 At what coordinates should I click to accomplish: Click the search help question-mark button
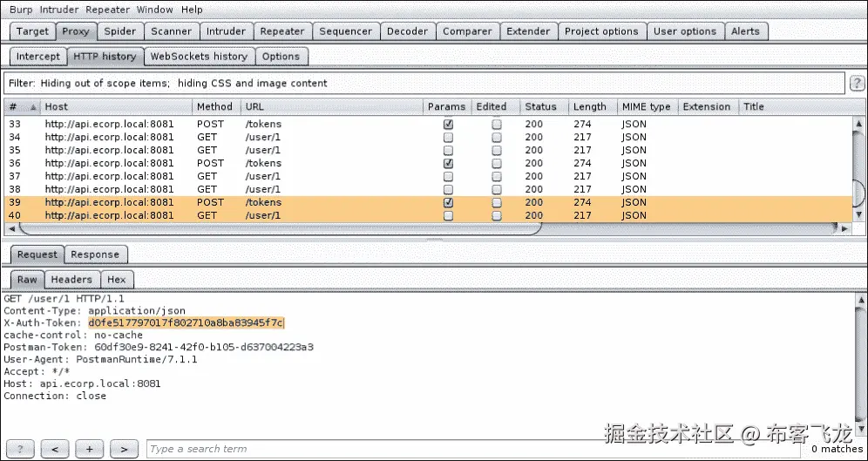[20, 449]
